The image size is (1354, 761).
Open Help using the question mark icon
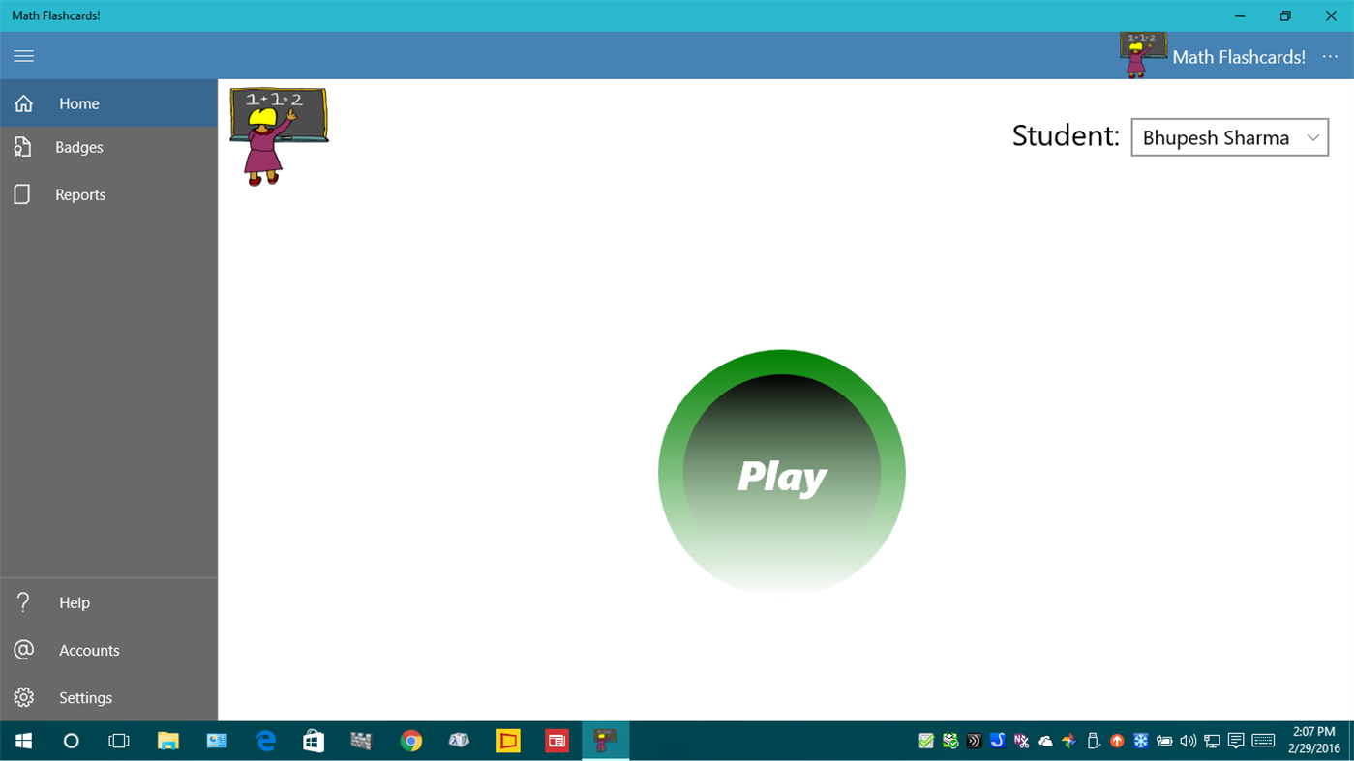(22, 601)
